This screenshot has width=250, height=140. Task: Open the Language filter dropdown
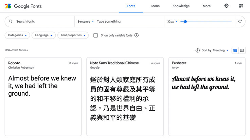coord(43,35)
